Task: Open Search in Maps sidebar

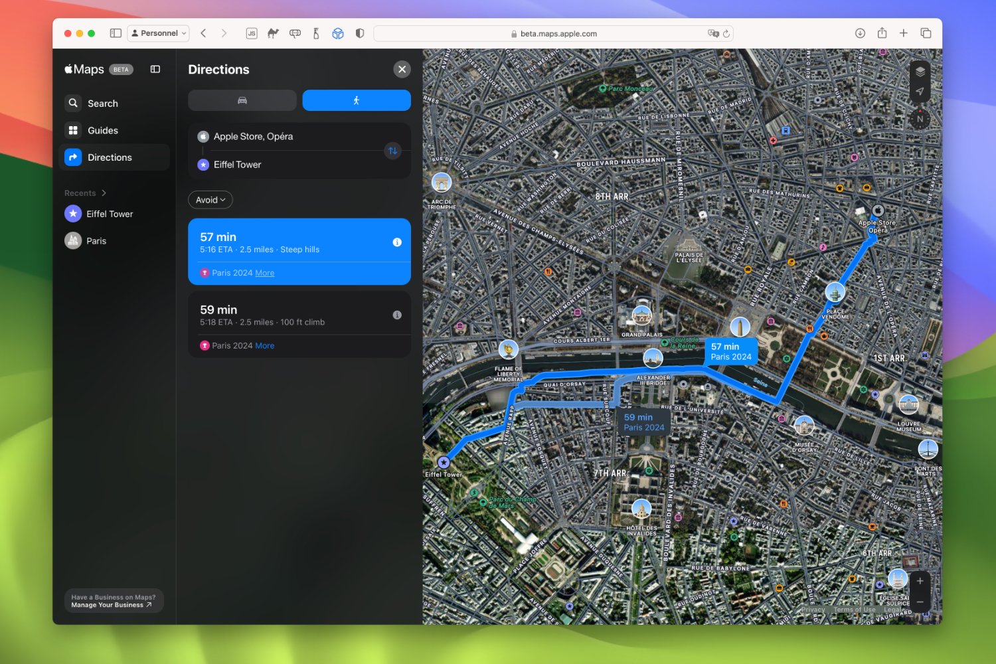Action: click(114, 104)
